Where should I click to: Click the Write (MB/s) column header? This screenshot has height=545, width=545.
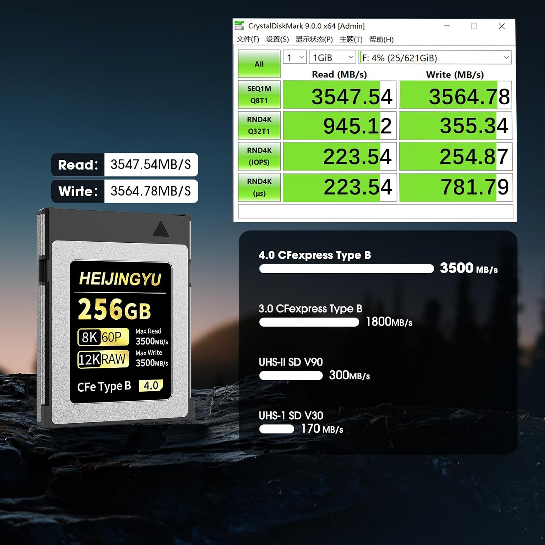click(x=455, y=74)
